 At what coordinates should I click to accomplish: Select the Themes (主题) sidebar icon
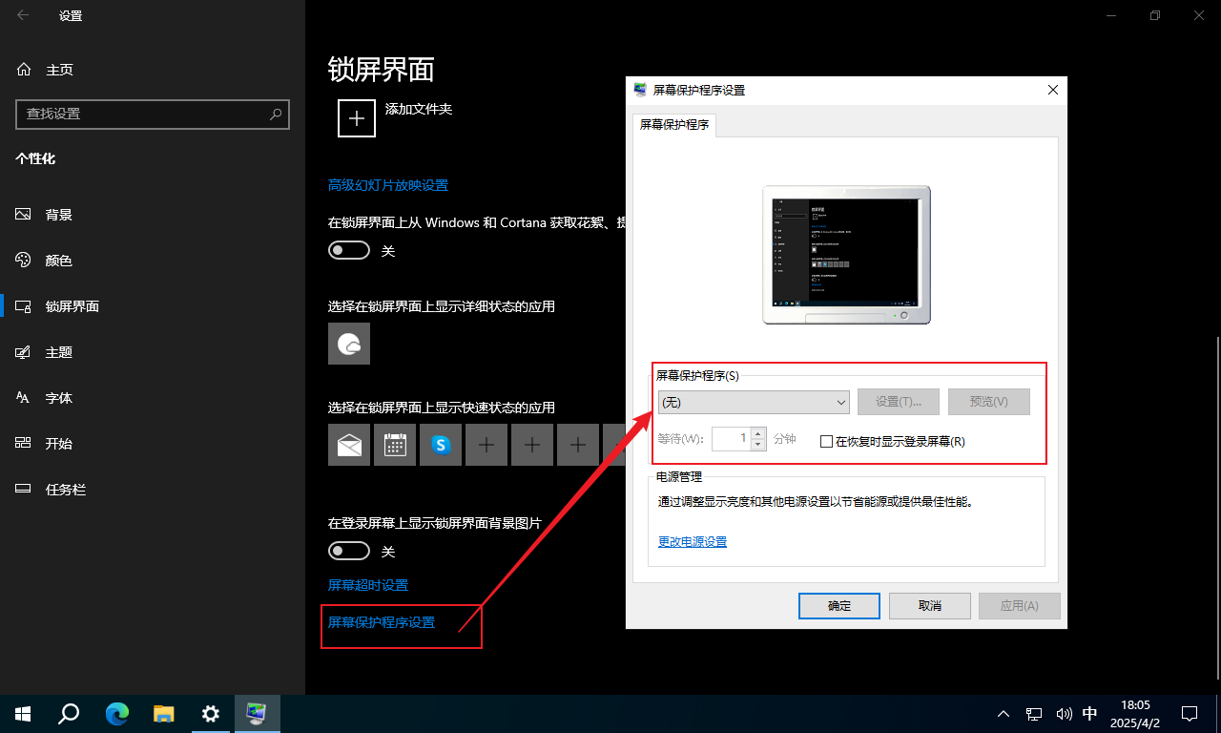[x=24, y=352]
